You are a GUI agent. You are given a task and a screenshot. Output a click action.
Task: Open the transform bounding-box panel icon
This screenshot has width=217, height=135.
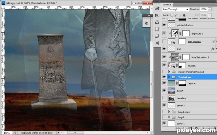pos(157,29)
